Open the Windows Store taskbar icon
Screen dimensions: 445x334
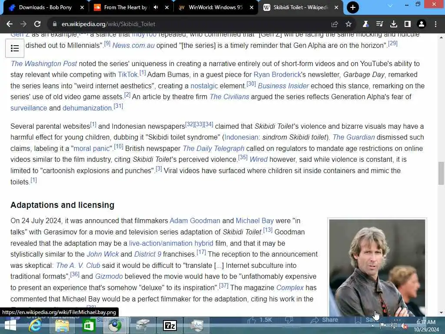pos(89,325)
